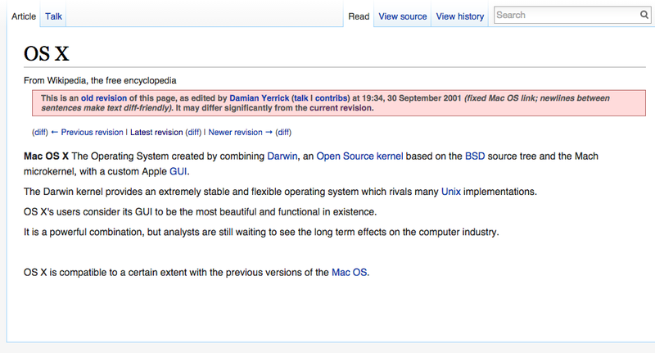Follow the current revision link
Viewport: 655px width, 353px height.
click(x=340, y=108)
